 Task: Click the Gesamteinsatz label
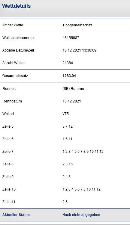[x=15, y=76]
